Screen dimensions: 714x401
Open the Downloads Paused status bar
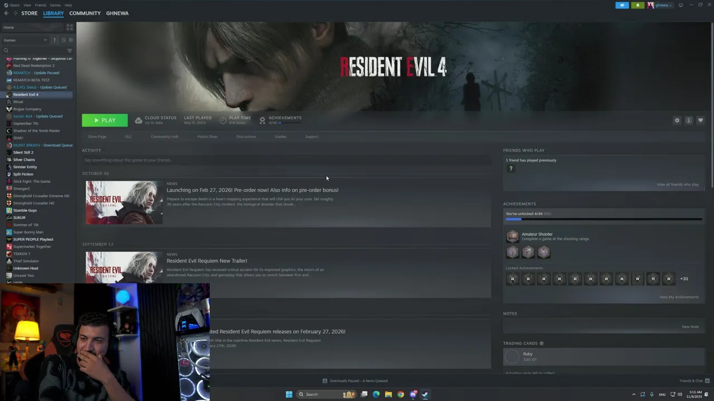(x=355, y=381)
